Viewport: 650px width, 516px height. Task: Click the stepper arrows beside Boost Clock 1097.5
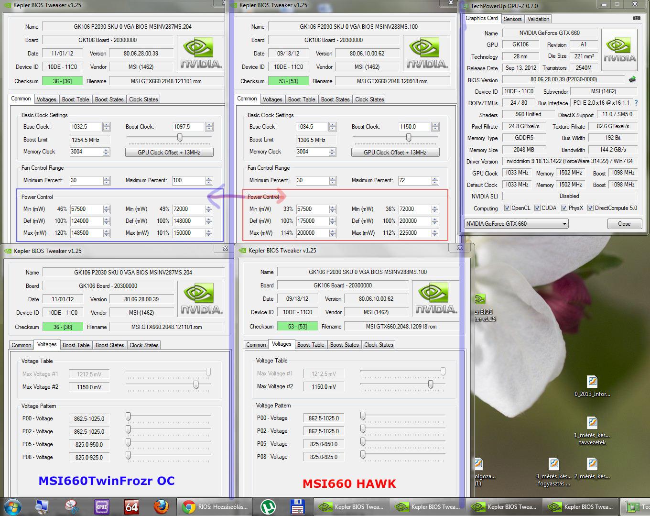tap(209, 127)
